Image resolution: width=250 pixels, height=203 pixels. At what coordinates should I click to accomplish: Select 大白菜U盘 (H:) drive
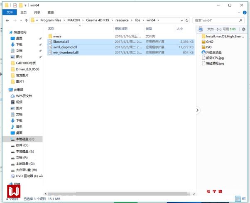click(24, 170)
